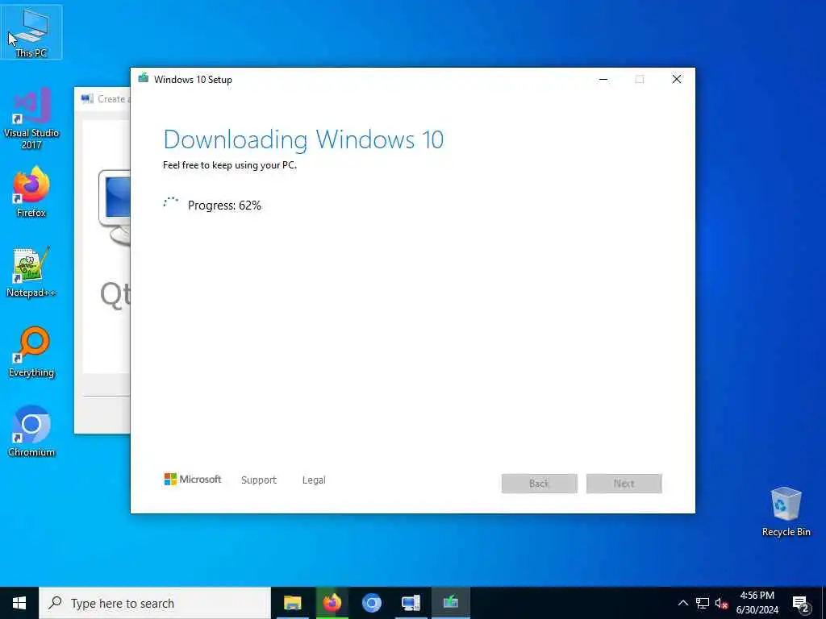
Task: Open the Notepad++ desktop shortcut
Action: [x=31, y=272]
